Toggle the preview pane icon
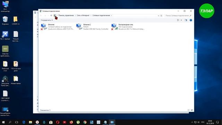The image size is (222, 125). [186, 20]
